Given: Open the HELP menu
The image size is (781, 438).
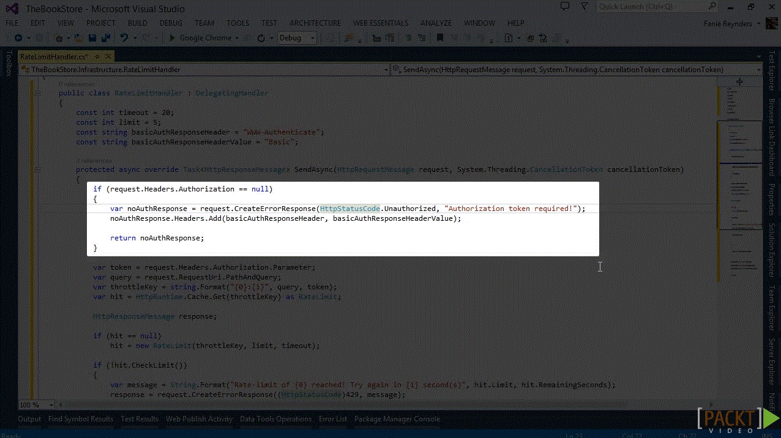Looking at the screenshot, I should (x=516, y=23).
